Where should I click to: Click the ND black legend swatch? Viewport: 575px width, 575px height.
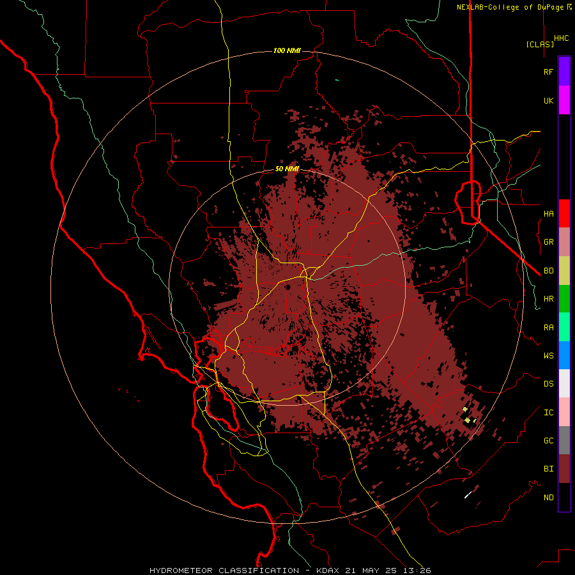564,497
